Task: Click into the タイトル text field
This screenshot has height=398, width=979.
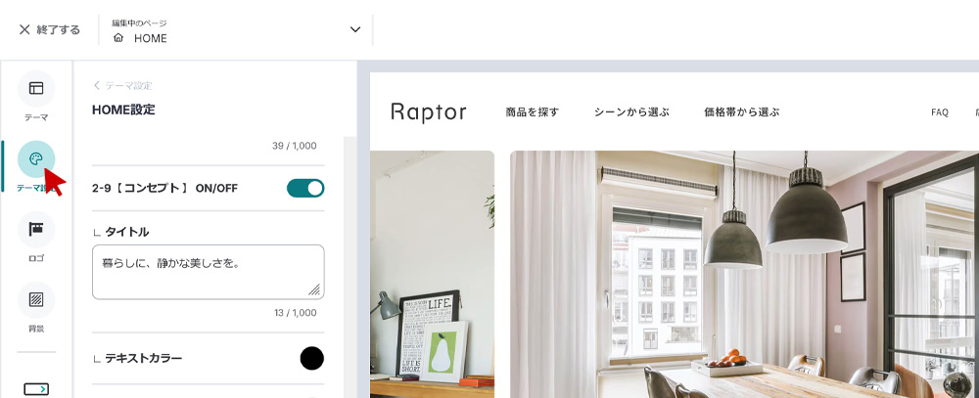Action: click(x=208, y=272)
